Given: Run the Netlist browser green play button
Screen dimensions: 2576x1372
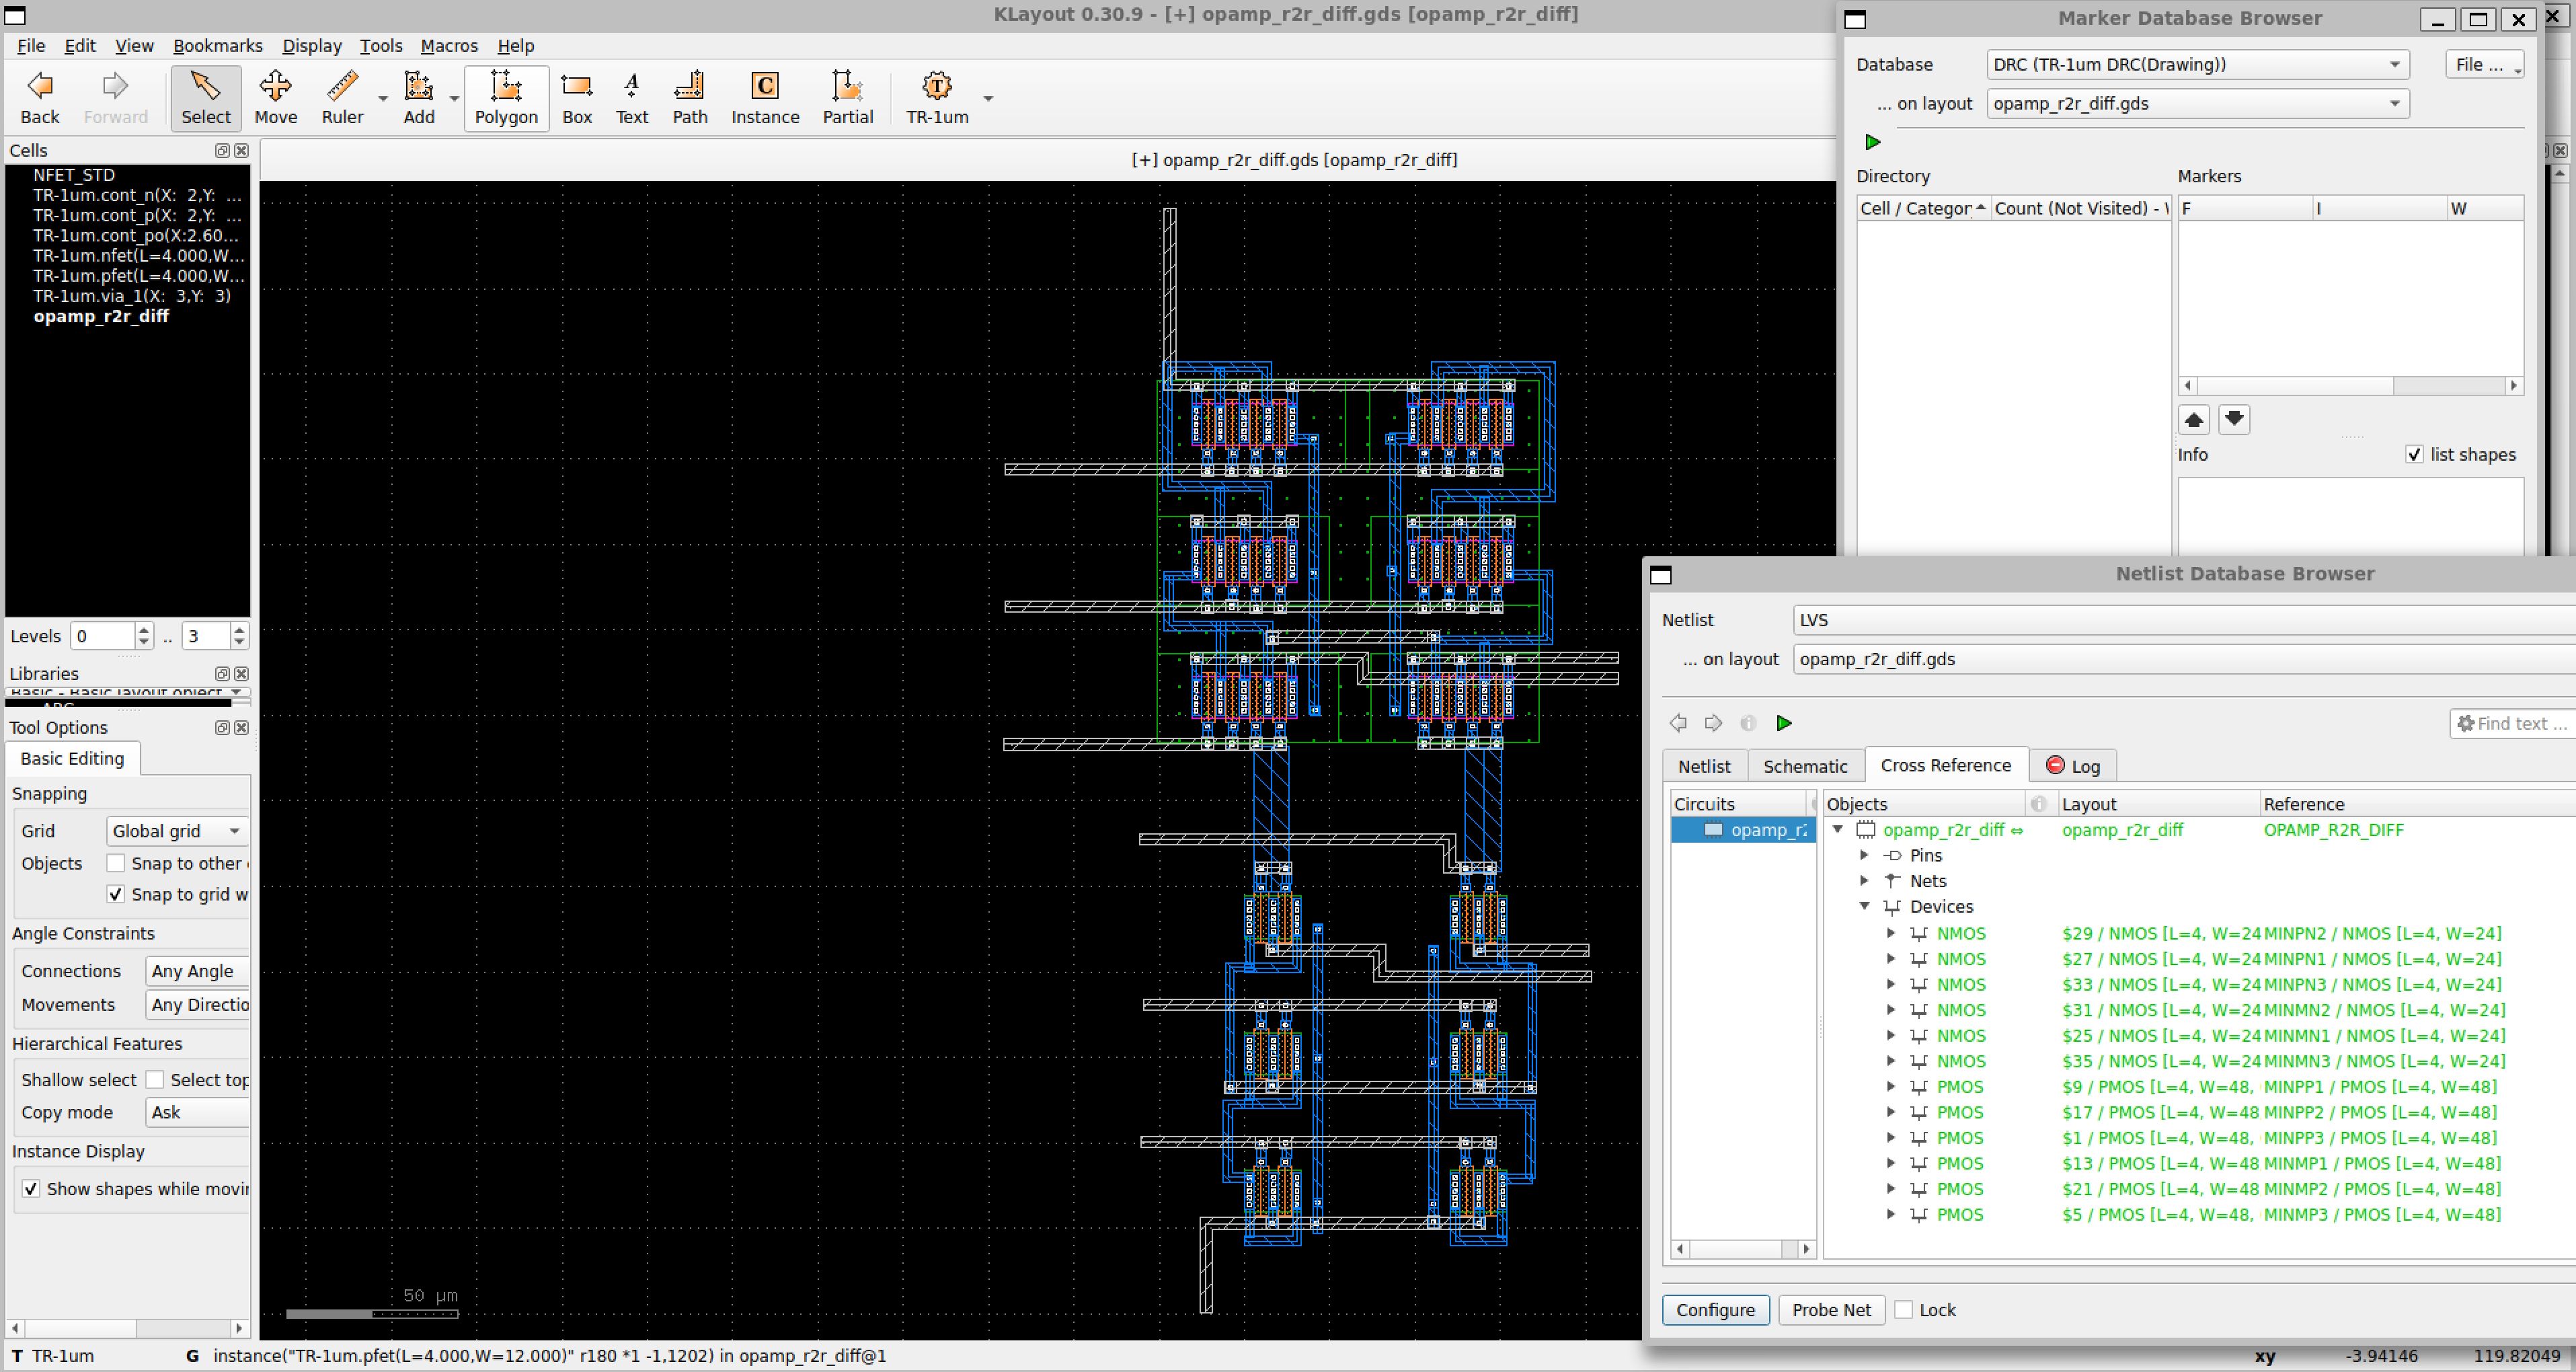Looking at the screenshot, I should coord(1783,723).
